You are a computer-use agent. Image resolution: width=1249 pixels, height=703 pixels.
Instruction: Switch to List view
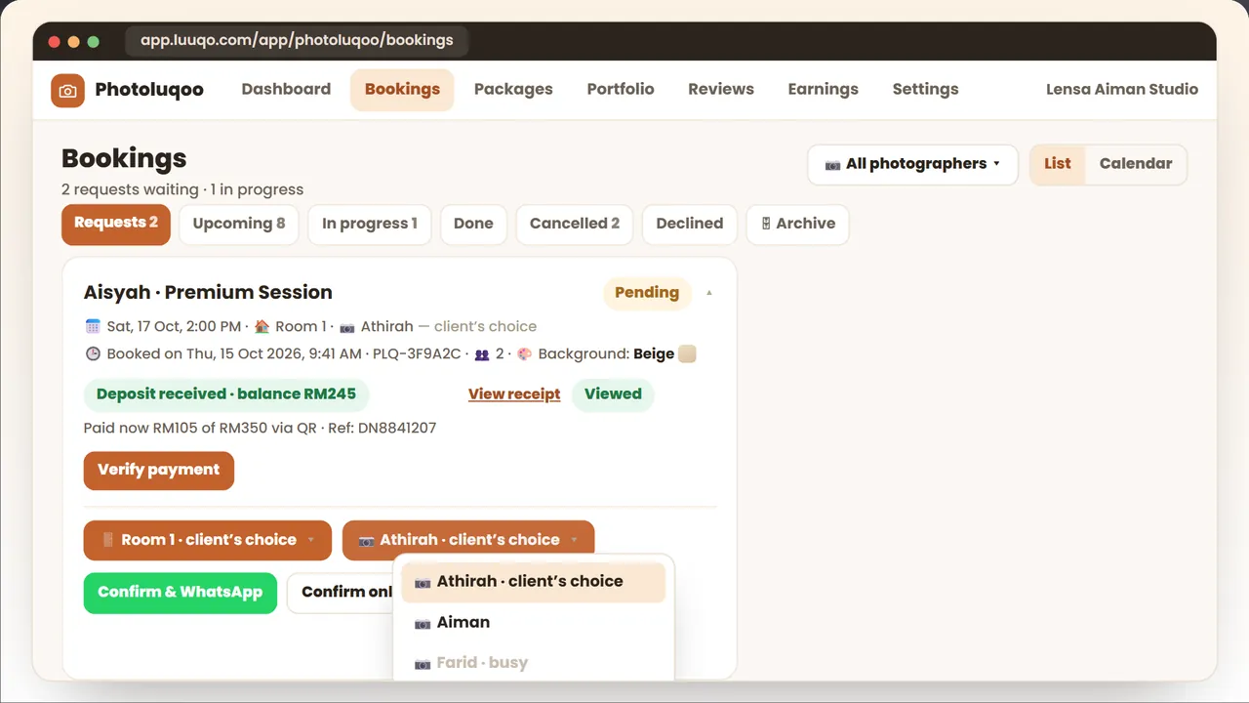pyautogui.click(x=1058, y=164)
